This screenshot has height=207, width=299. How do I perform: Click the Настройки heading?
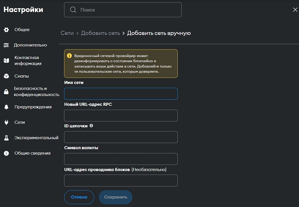click(23, 10)
